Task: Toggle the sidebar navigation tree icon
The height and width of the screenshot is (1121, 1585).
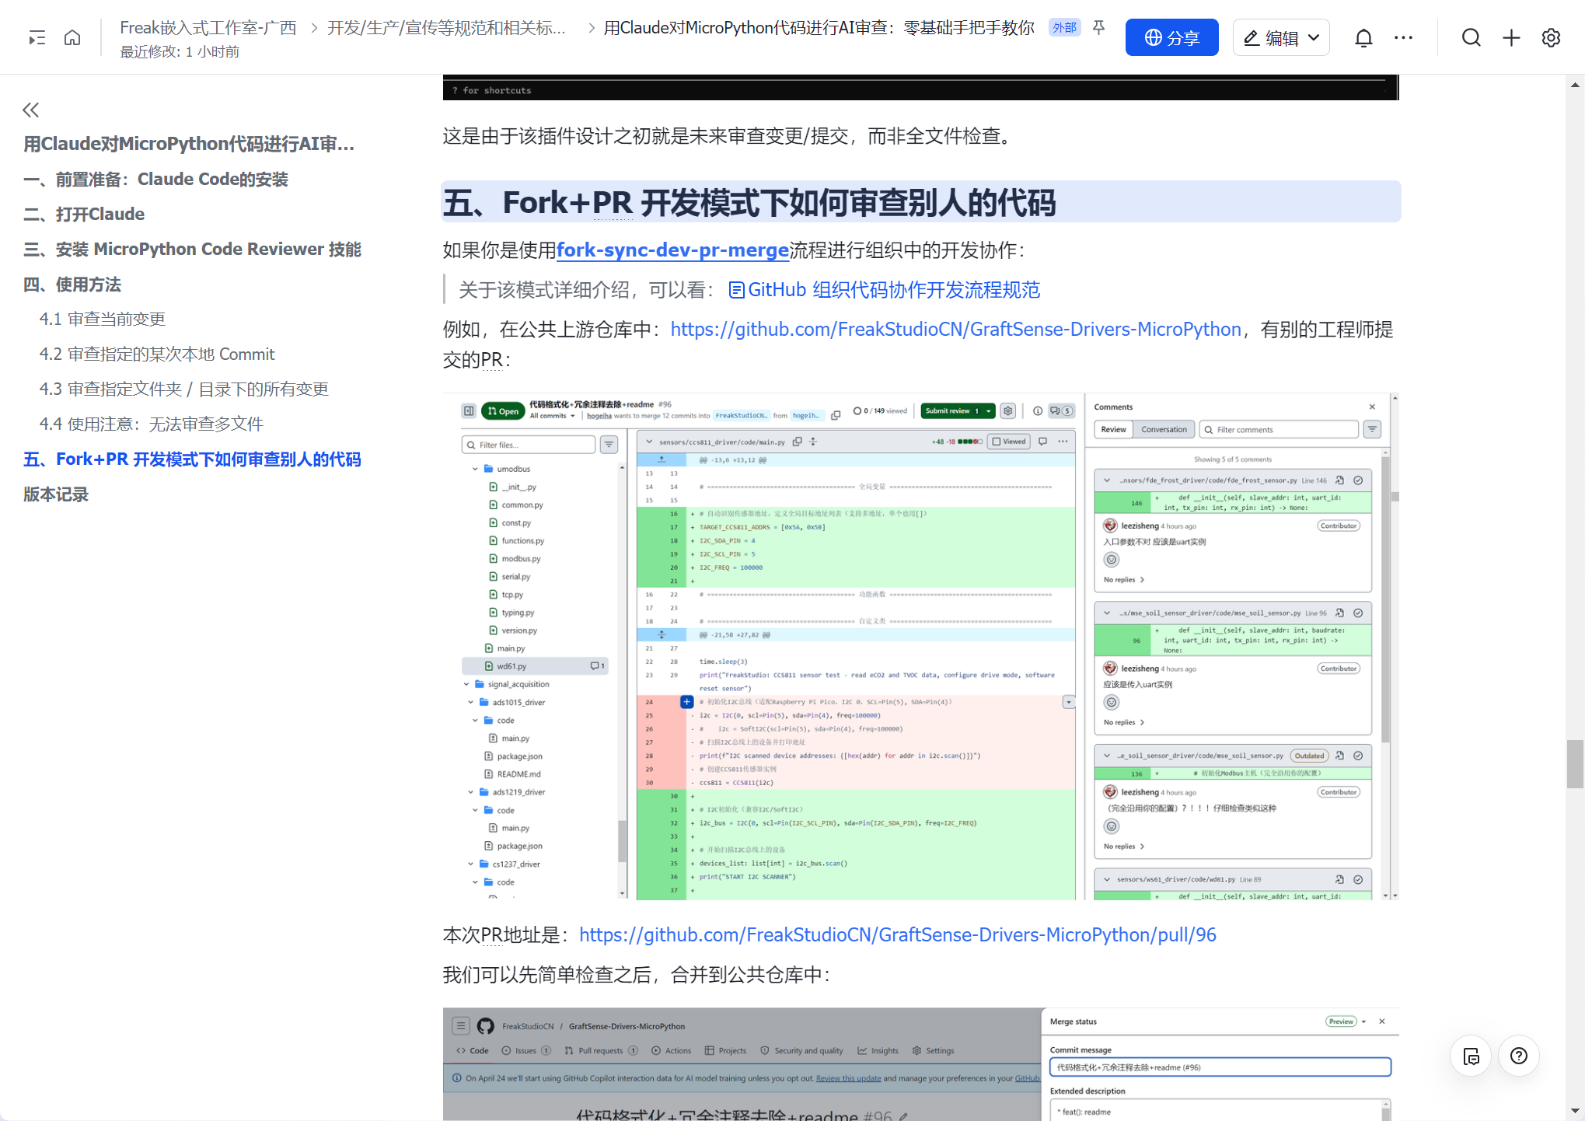Action: click(x=37, y=37)
